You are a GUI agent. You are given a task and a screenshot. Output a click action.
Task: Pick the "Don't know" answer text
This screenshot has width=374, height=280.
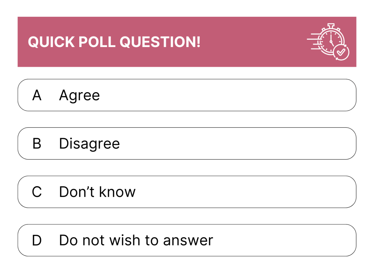point(97,192)
